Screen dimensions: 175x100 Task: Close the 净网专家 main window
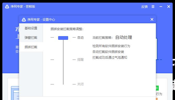tap(169, 7)
